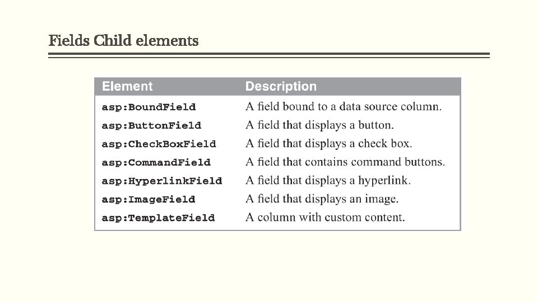Click the asp:TemplateField element name

[158, 218]
